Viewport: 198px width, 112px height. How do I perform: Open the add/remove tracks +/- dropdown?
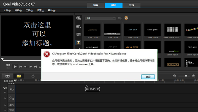click(x=11, y=84)
